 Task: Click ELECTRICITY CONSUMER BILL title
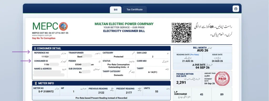(x=124, y=31)
